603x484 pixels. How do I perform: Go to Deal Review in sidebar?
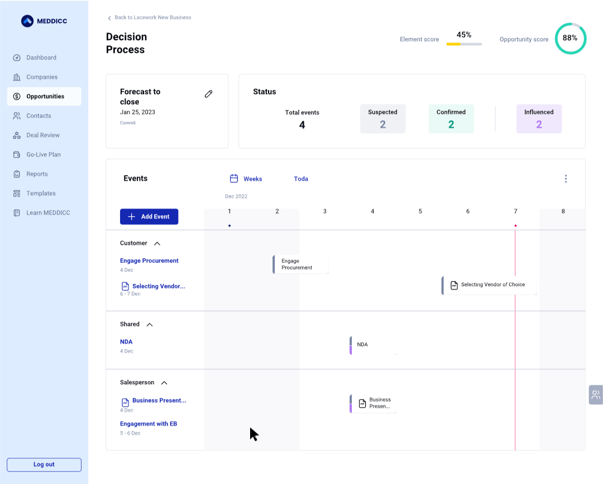pos(42,135)
